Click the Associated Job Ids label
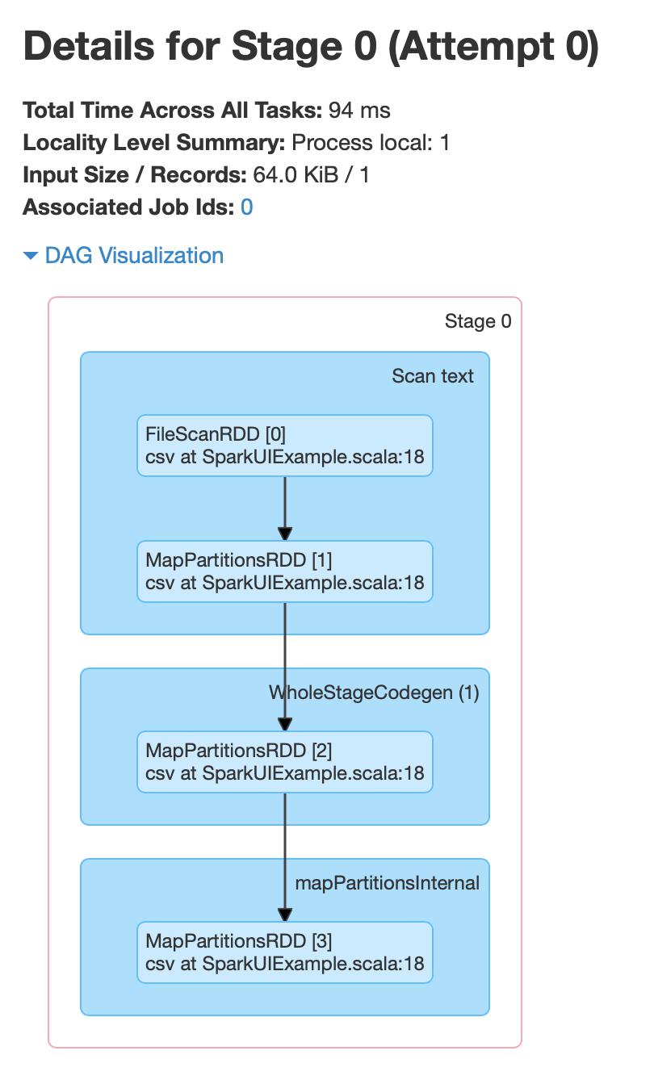This screenshot has width=654, height=1080. (x=129, y=207)
